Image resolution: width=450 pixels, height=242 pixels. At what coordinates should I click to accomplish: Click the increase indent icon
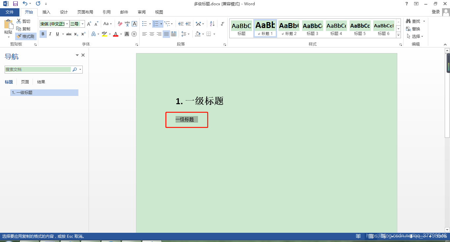pos(188,24)
